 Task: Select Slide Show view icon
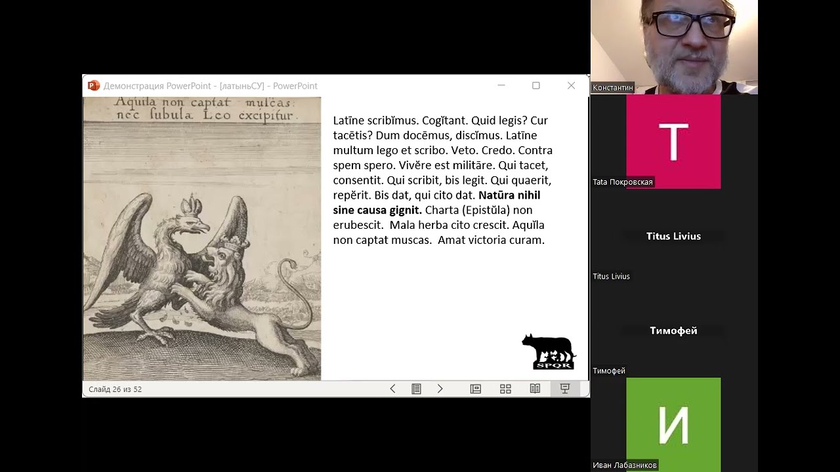click(x=564, y=389)
